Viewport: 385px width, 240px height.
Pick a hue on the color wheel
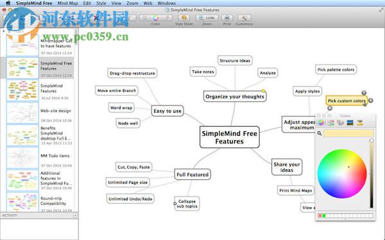coord(342,173)
